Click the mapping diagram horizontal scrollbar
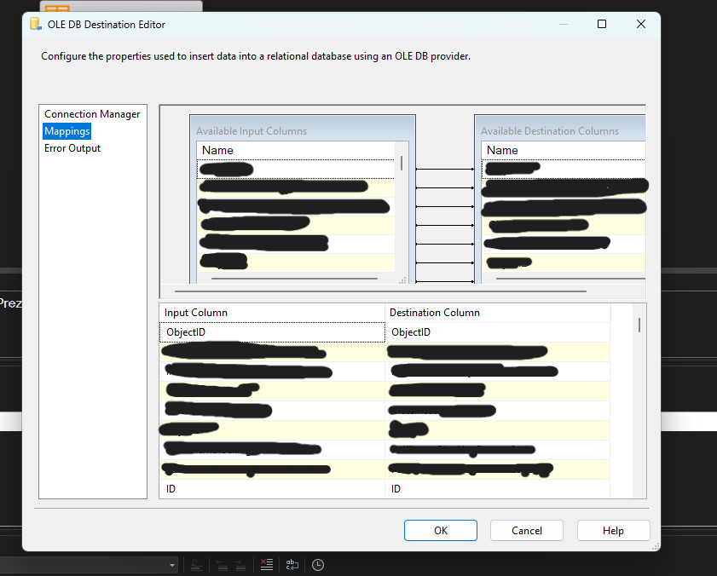This screenshot has width=717, height=576. pyautogui.click(x=380, y=291)
